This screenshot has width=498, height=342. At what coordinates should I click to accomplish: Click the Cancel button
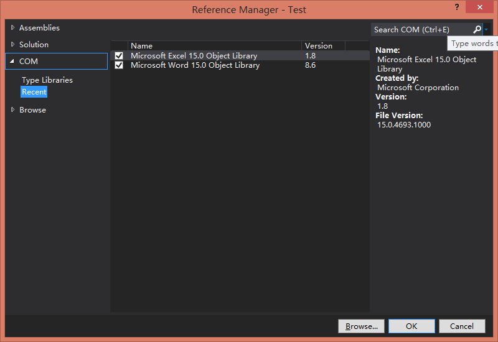462,326
